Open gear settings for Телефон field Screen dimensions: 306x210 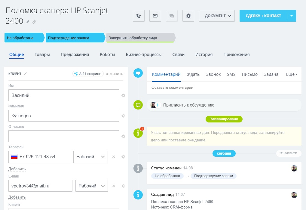(123, 157)
